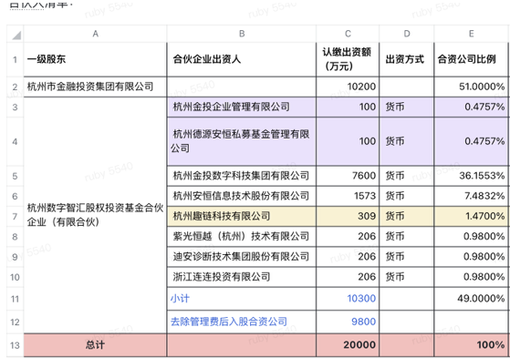The width and height of the screenshot is (510, 358).
Task: Select column E header
Action: pos(471,34)
